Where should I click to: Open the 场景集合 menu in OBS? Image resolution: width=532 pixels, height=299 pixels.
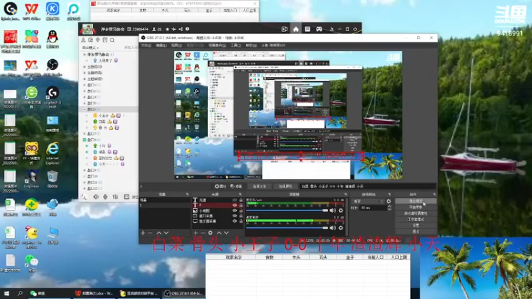[217, 45]
